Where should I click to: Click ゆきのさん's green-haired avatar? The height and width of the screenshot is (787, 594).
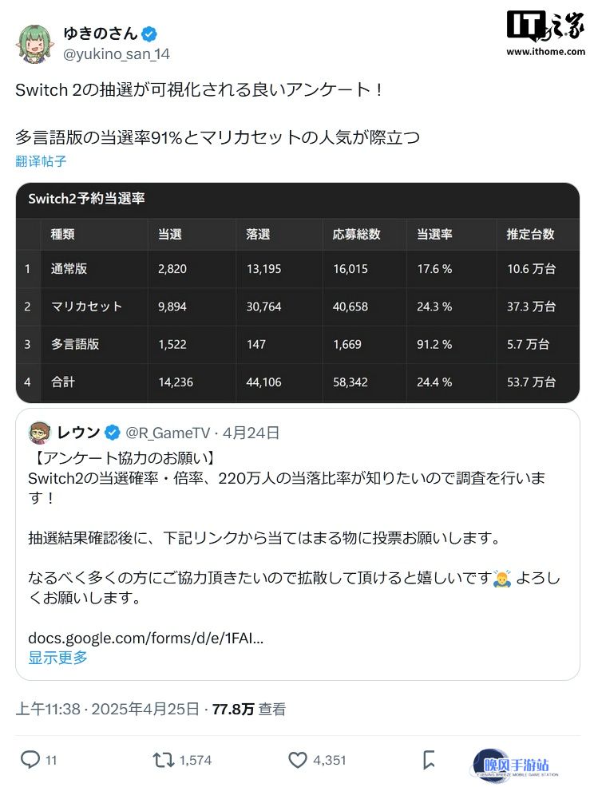pyautogui.click(x=34, y=45)
